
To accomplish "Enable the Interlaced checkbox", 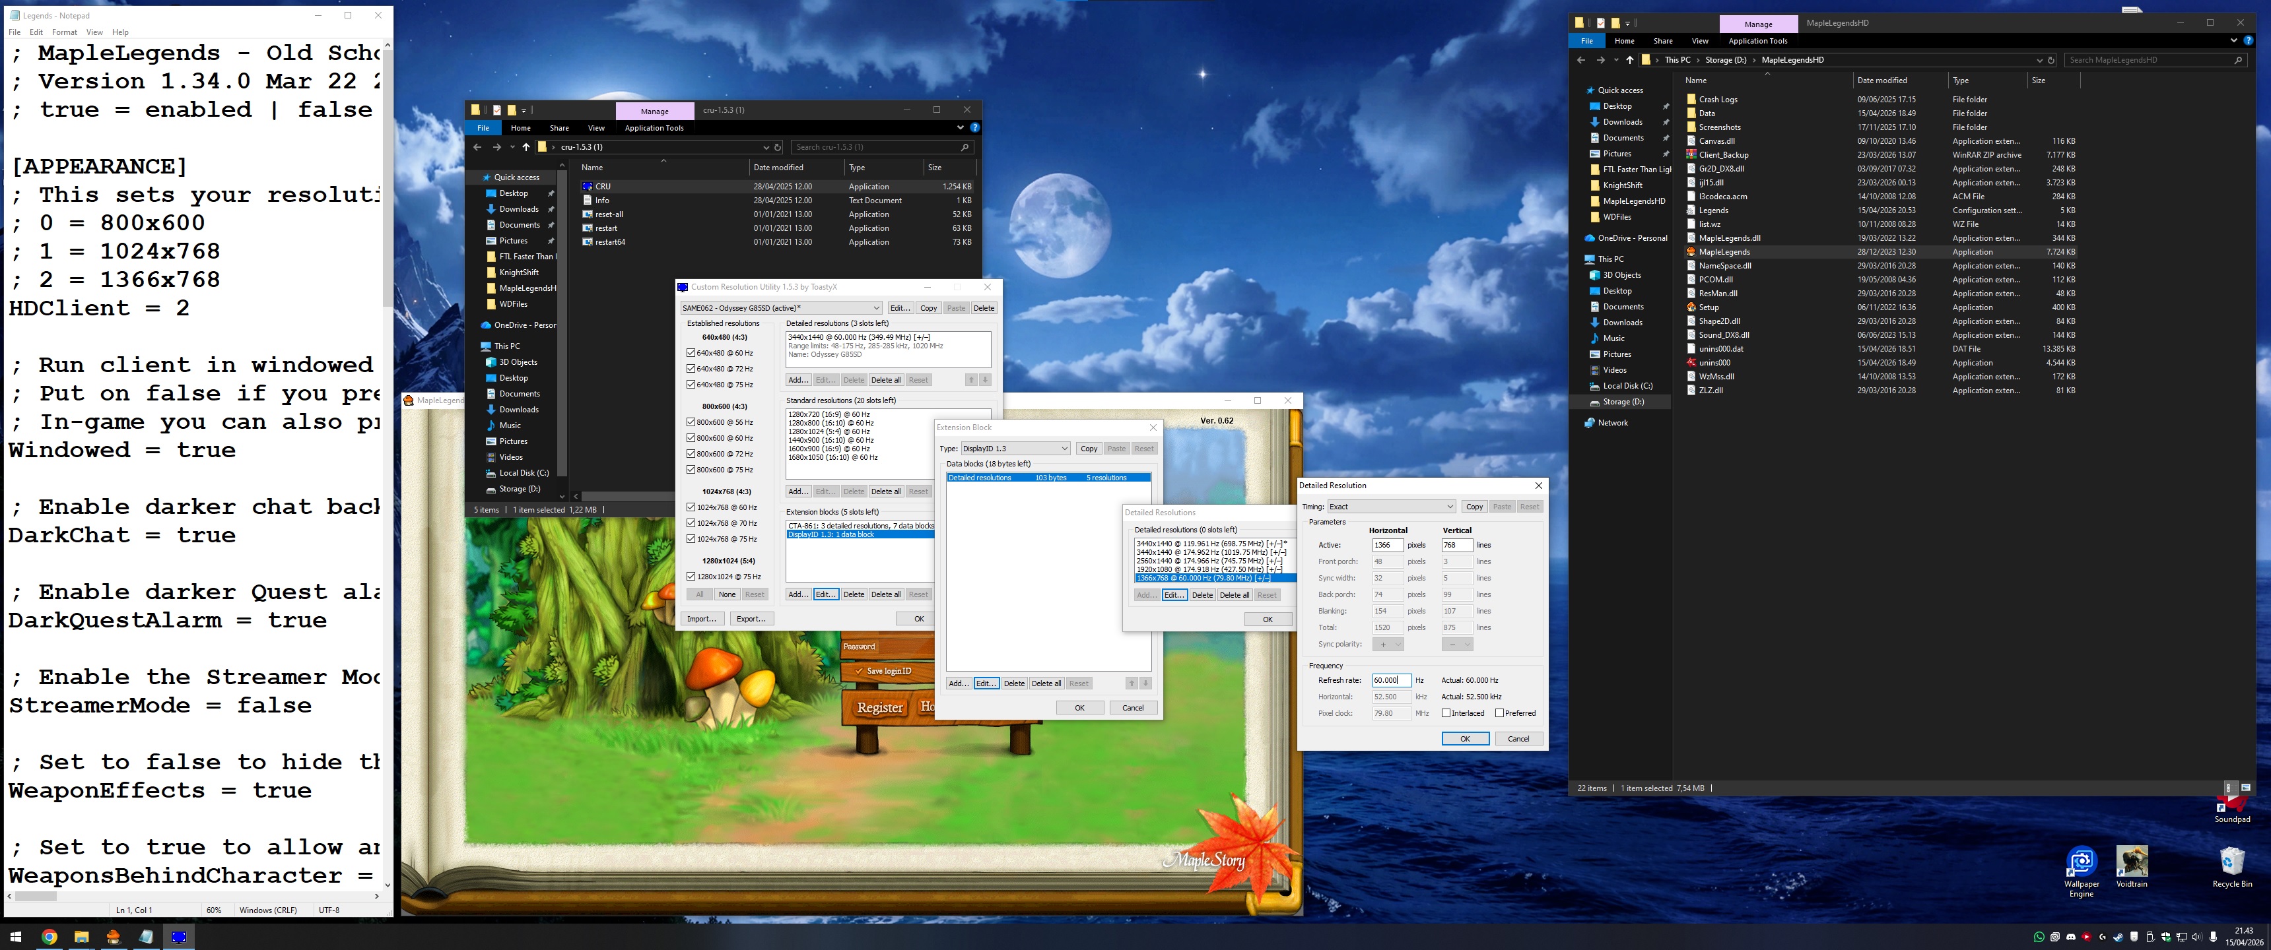I will (x=1446, y=713).
